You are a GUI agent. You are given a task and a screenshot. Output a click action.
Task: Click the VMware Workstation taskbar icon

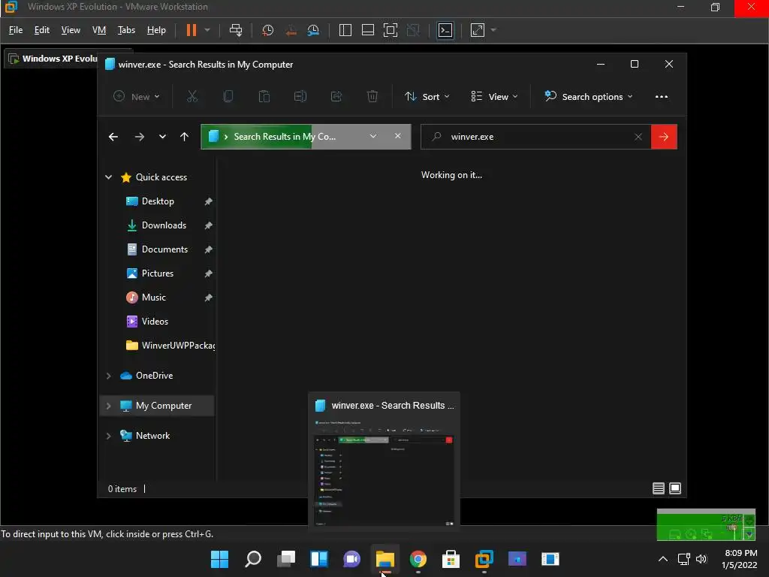tap(484, 559)
